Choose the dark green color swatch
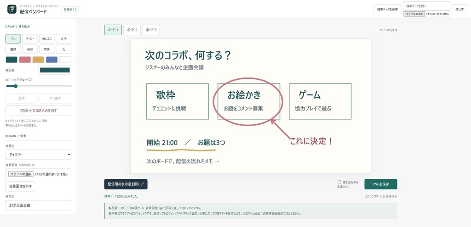 [11, 60]
